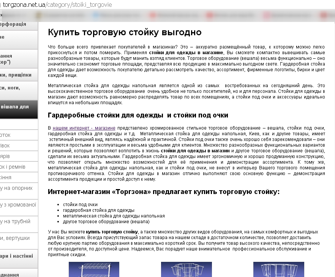The height and width of the screenshot is (277, 335).
Task: Click the list item 'стойки под очки'
Action: point(81,205)
